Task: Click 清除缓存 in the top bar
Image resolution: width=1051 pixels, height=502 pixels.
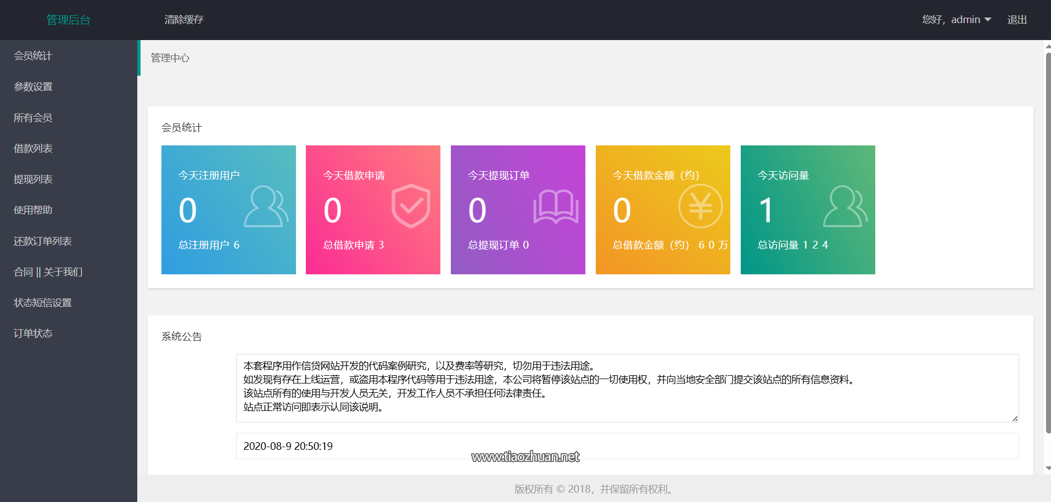Action: [183, 19]
